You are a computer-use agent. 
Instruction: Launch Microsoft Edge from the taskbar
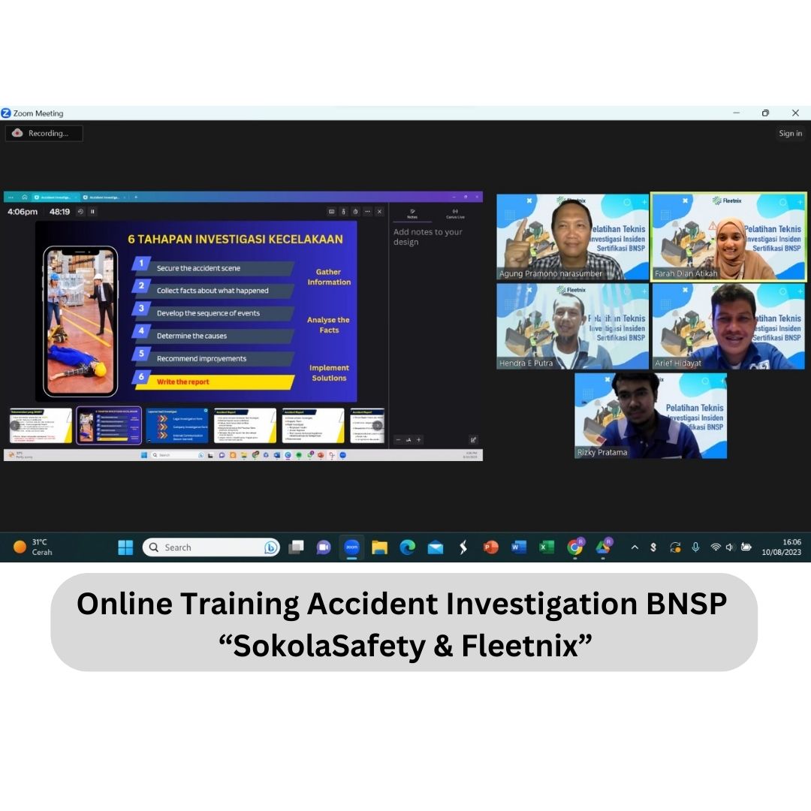coord(408,547)
